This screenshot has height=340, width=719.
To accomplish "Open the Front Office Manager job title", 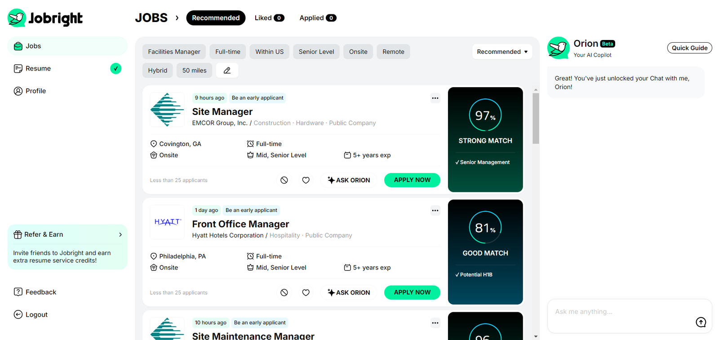I will click(x=240, y=224).
